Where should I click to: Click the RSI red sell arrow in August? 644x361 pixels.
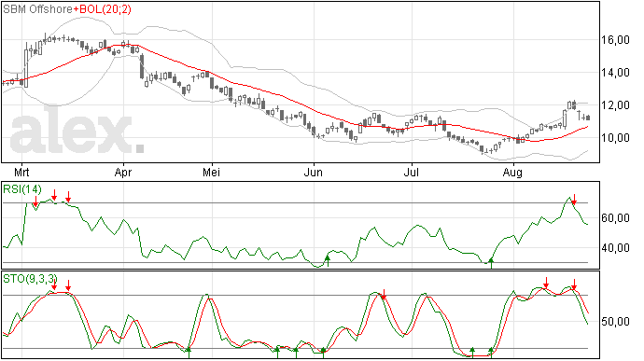574,200
